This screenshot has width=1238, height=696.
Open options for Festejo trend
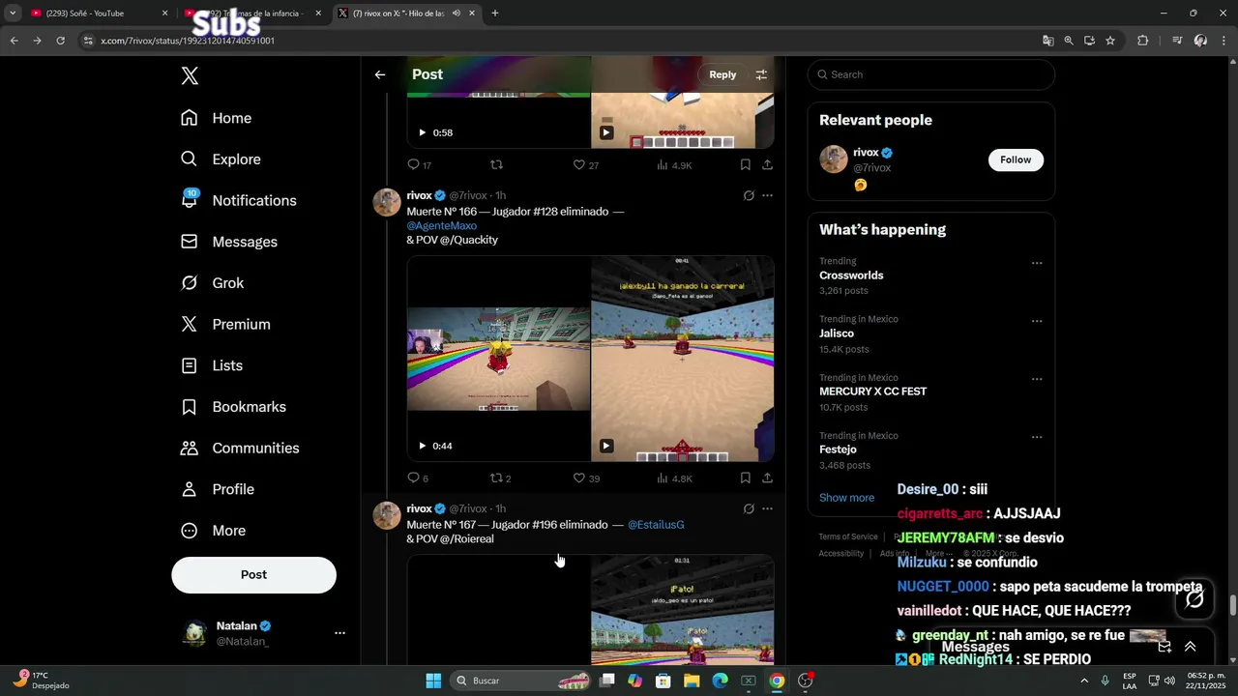1037,437
